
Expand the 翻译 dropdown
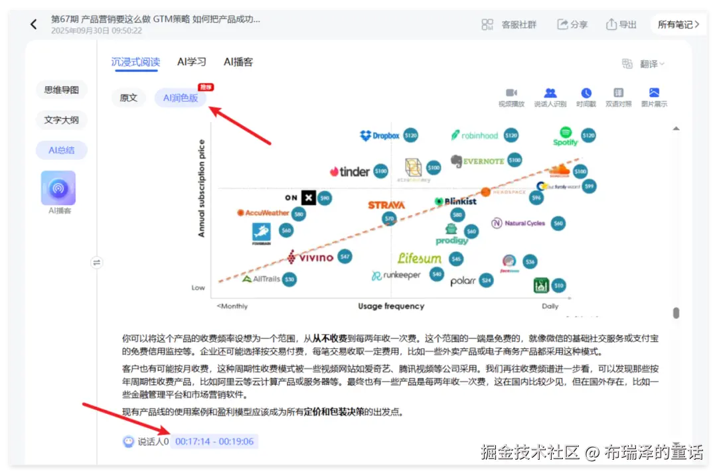pos(652,64)
